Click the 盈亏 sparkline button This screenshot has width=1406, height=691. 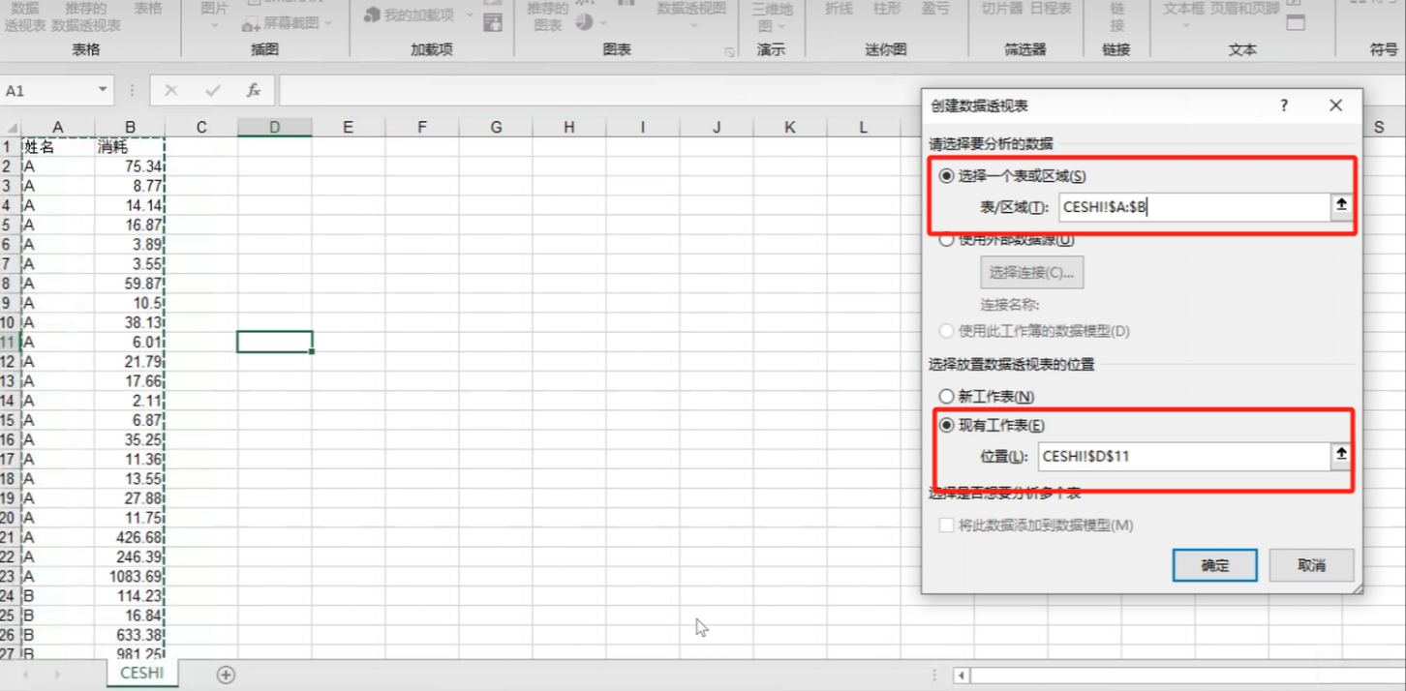point(935,8)
